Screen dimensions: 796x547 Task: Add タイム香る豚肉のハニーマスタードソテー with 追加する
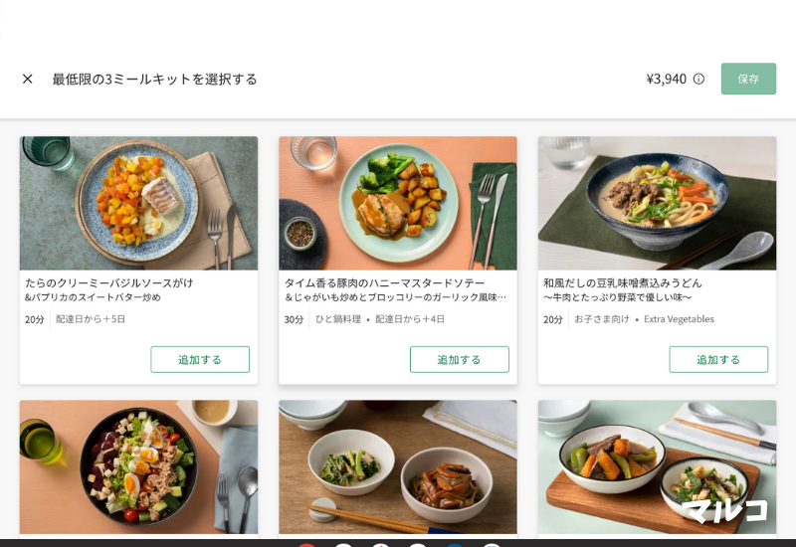pyautogui.click(x=460, y=359)
